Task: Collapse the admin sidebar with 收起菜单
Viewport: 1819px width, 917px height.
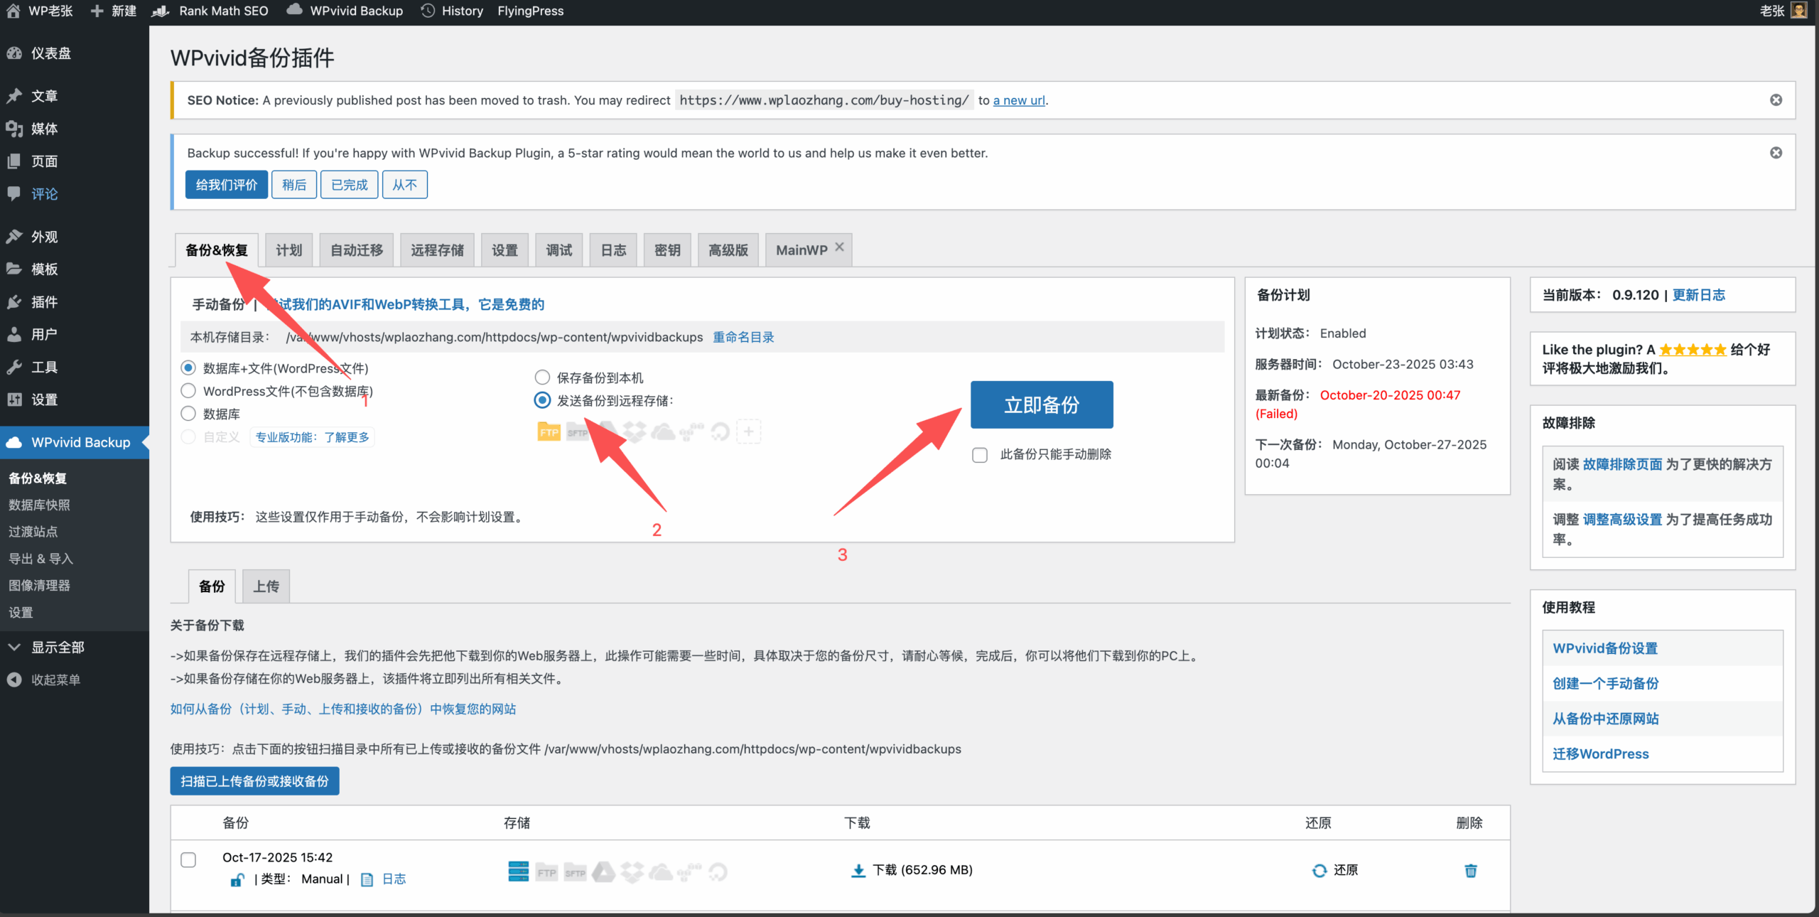Action: 55,680
